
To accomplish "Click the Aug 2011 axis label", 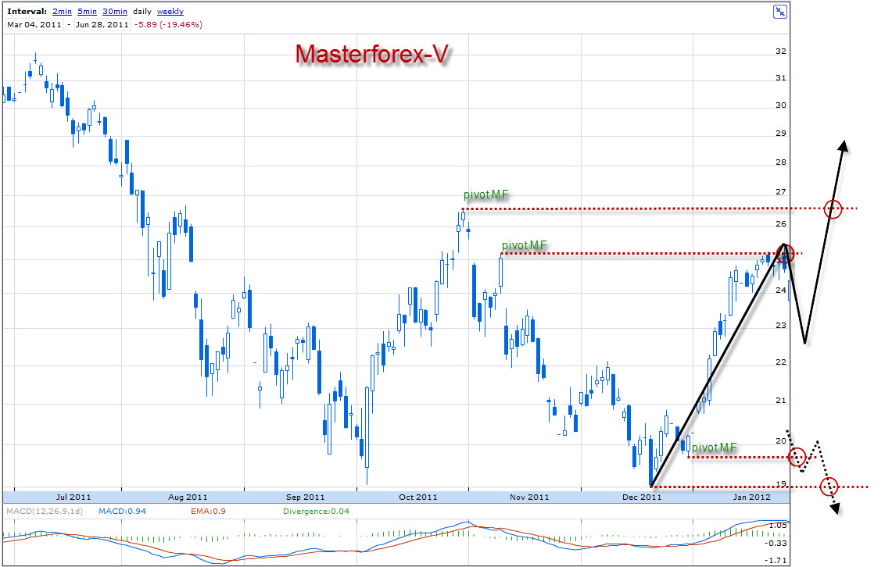I will 188,497.
